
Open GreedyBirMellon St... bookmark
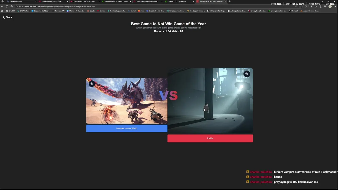point(257,11)
